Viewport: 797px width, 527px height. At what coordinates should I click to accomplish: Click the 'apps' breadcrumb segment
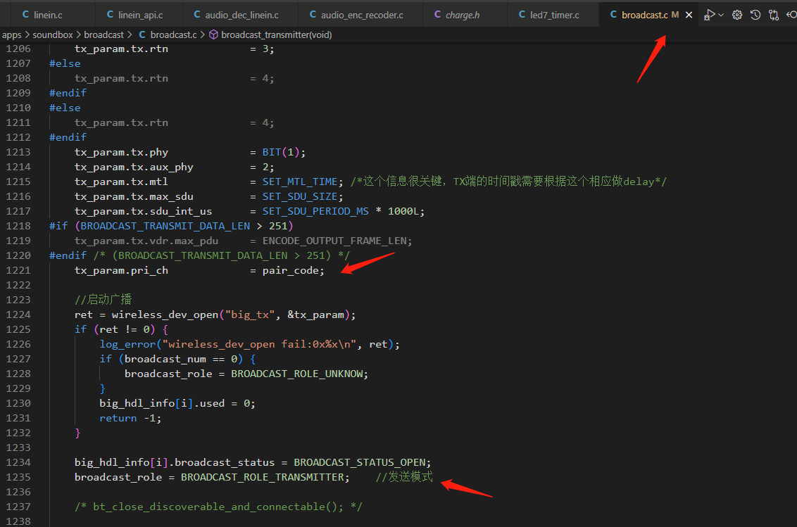click(12, 35)
